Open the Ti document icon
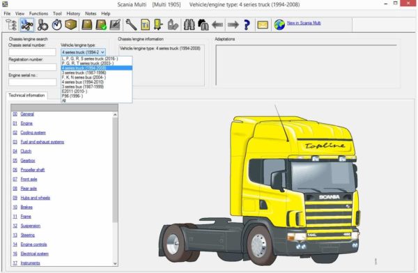The width and height of the screenshot is (418, 273). point(146,25)
